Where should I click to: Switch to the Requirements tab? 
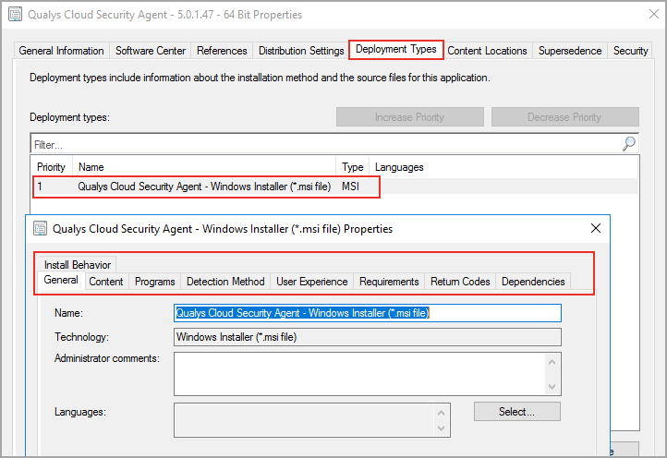point(389,282)
